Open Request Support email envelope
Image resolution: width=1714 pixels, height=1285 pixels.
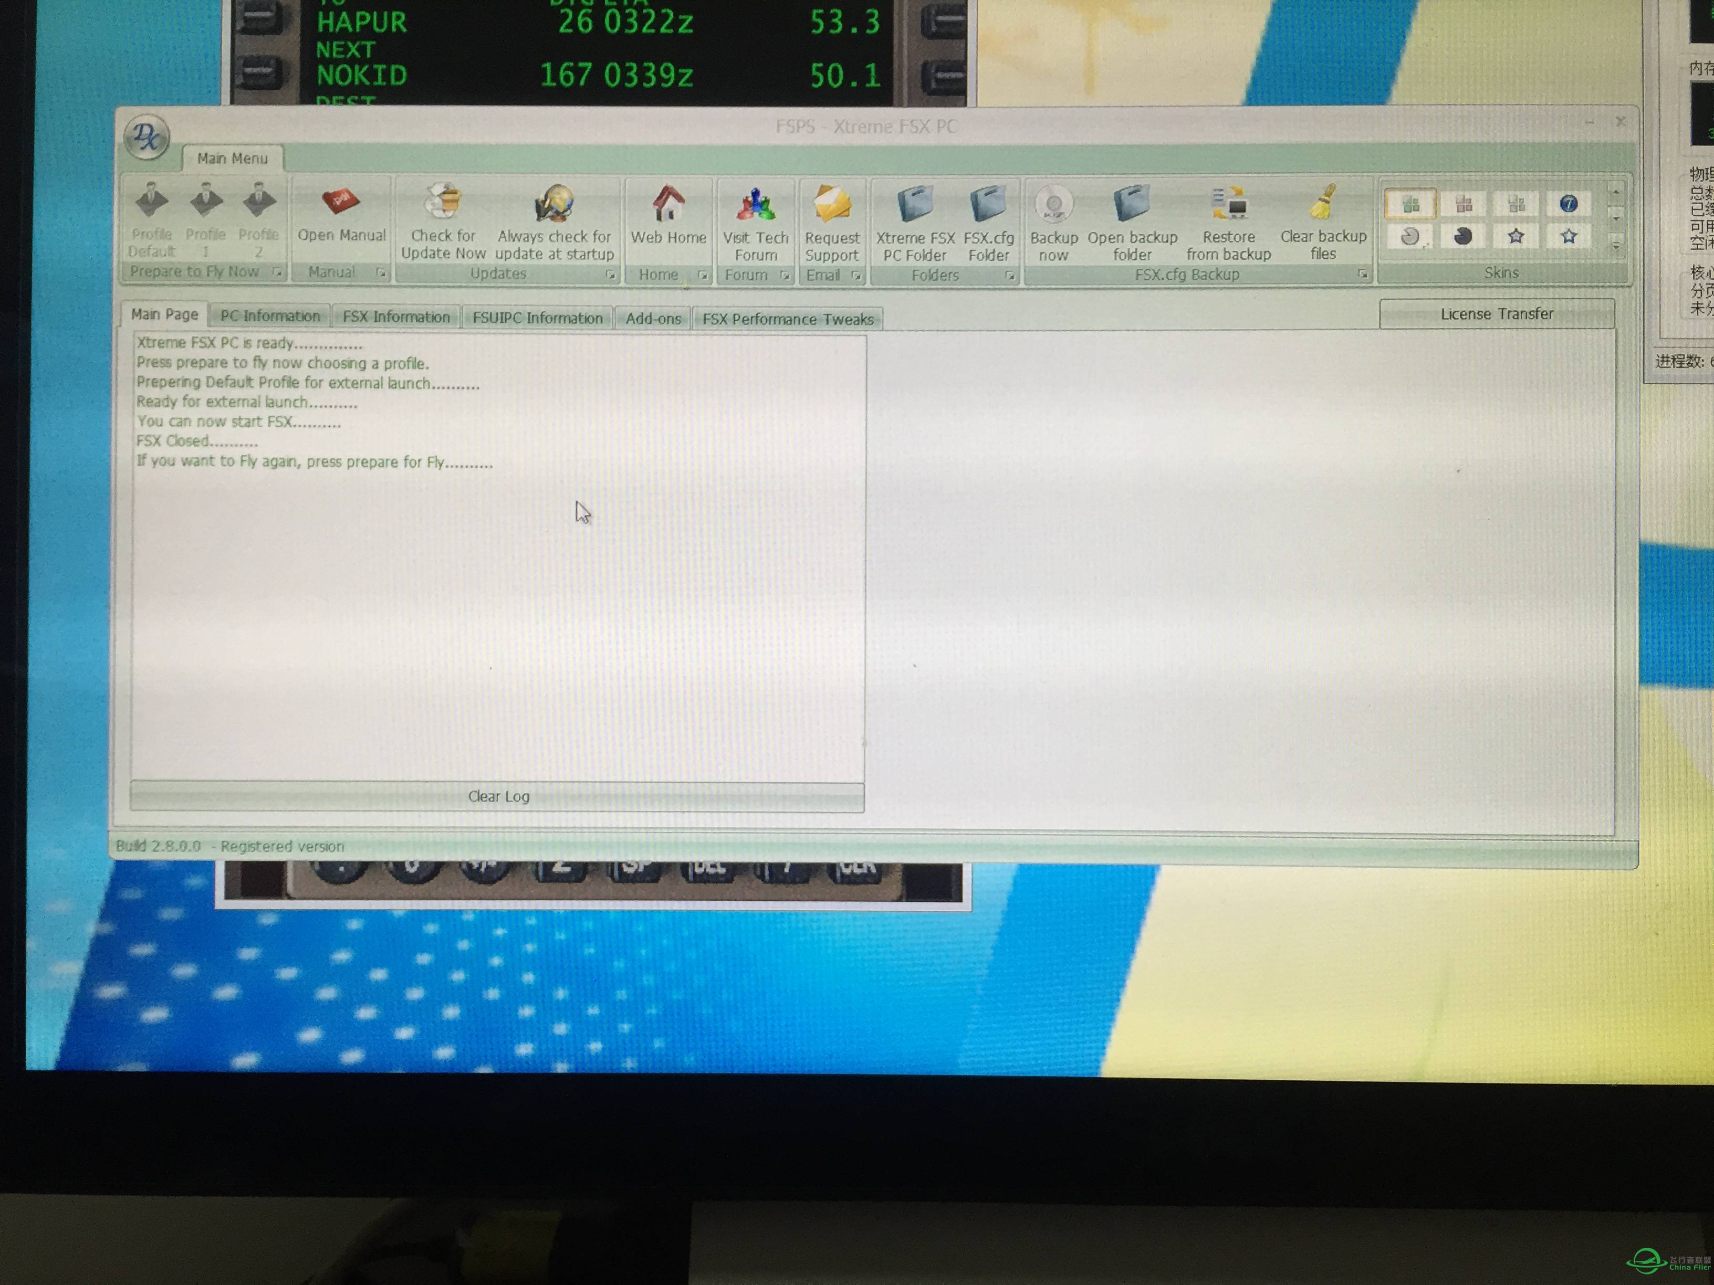tap(831, 224)
